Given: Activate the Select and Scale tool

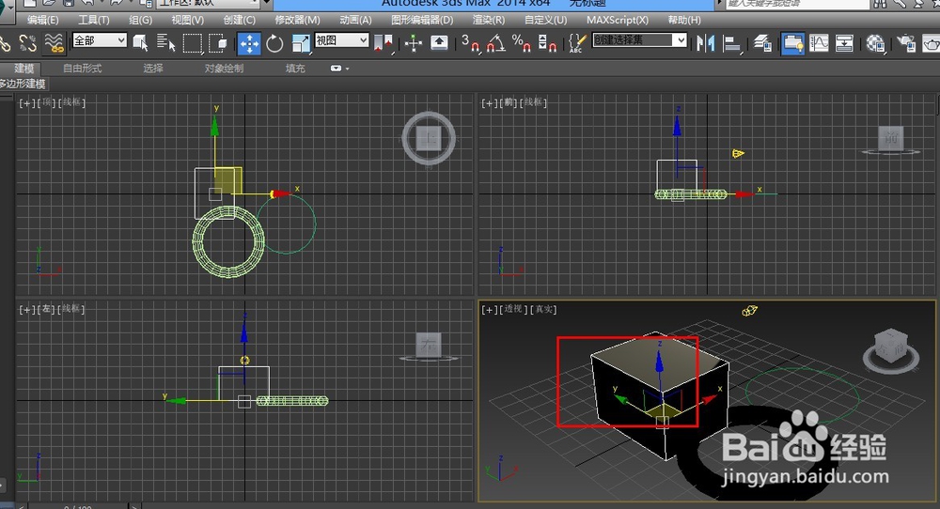Looking at the screenshot, I should [301, 43].
